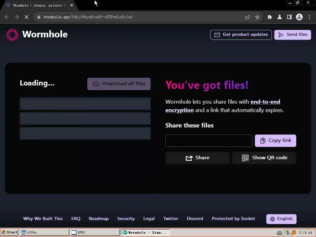Go forward with the browser forward arrow
The width and height of the screenshot is (316, 237).
[17, 17]
